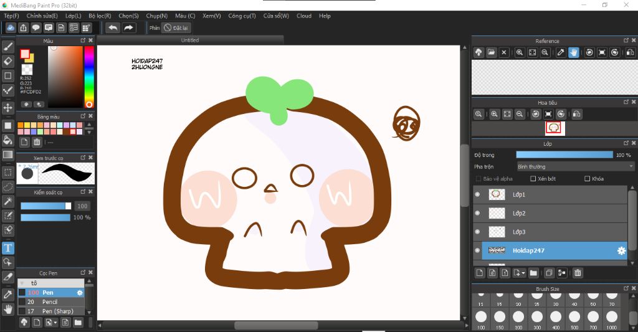The height and width of the screenshot is (332, 638).
Task: Click the horizontal canvas scrollbar
Action: click(276, 326)
